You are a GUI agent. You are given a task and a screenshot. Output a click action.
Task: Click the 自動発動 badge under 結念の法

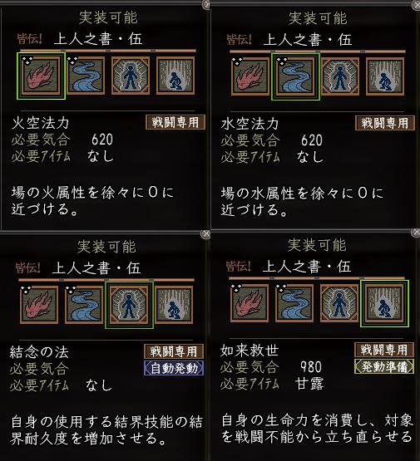coord(174,368)
